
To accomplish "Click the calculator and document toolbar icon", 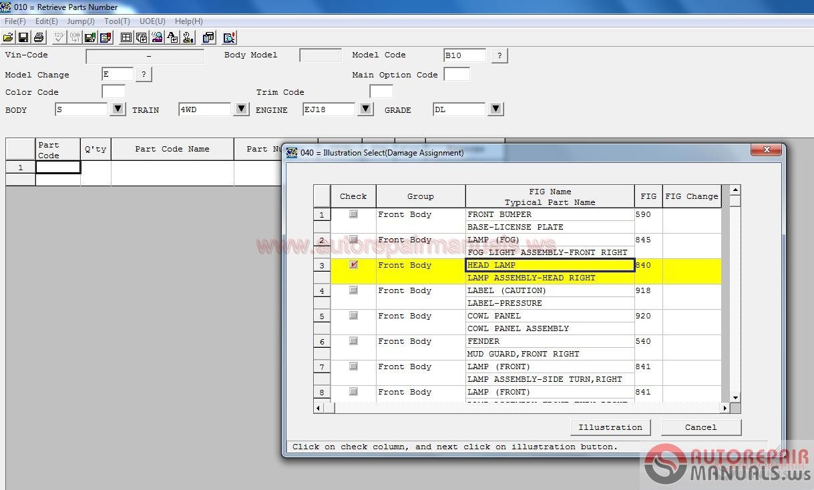I will pyautogui.click(x=208, y=37).
